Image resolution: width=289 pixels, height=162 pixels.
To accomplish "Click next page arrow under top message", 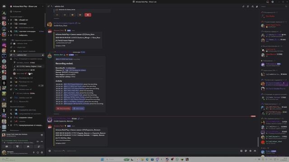I will pyautogui.click(x=72, y=15).
